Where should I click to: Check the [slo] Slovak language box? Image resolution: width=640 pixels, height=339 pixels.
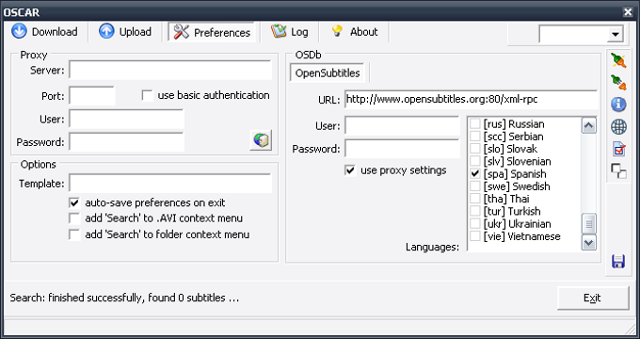click(475, 149)
